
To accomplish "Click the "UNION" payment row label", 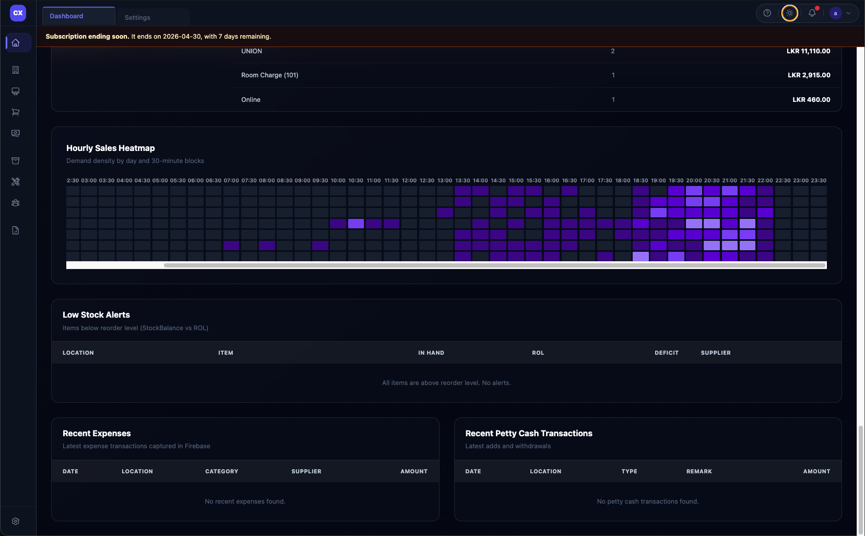I will [x=252, y=51].
